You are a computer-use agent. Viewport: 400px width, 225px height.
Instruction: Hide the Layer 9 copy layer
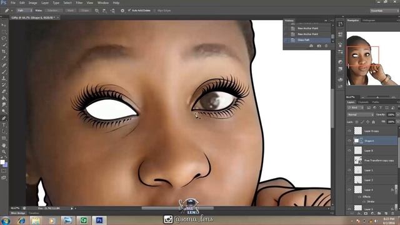349,131
